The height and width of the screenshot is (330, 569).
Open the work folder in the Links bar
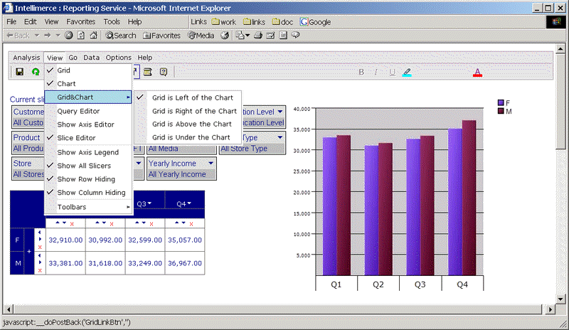click(223, 22)
